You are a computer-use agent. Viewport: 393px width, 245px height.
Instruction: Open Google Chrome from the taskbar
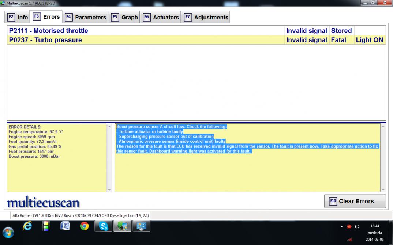click(x=85, y=226)
